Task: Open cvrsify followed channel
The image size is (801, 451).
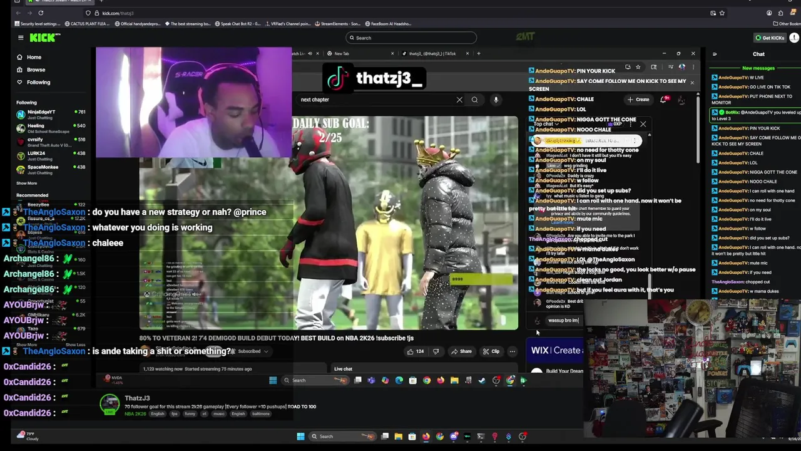Action: point(51,142)
